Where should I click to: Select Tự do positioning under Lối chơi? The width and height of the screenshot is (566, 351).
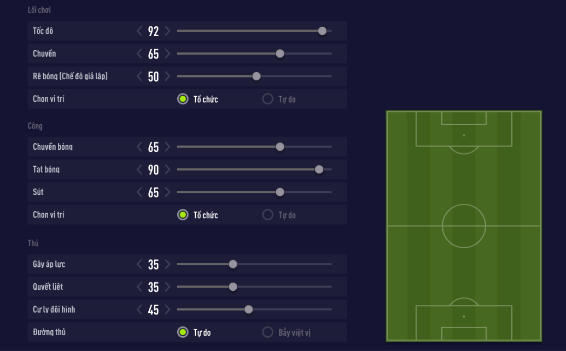(267, 100)
